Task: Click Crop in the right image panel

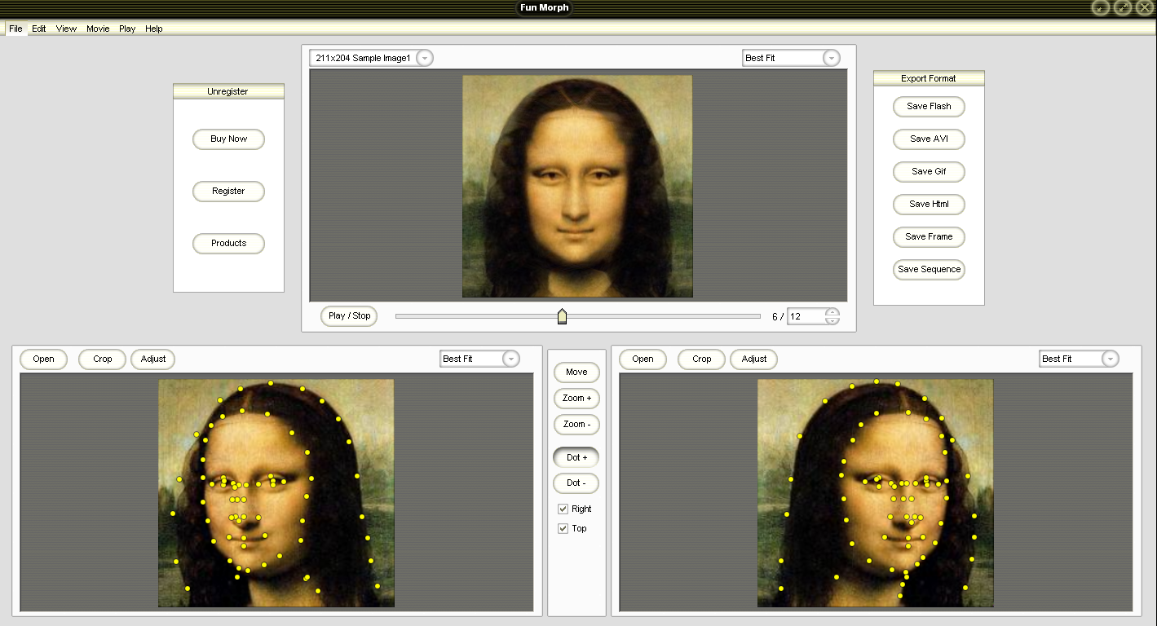Action: coord(702,359)
